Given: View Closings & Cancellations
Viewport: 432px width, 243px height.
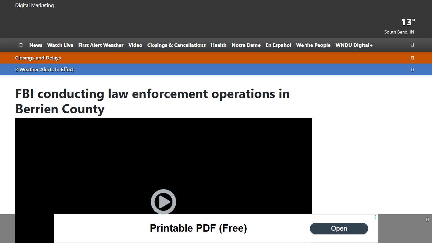Looking at the screenshot, I should (x=176, y=45).
